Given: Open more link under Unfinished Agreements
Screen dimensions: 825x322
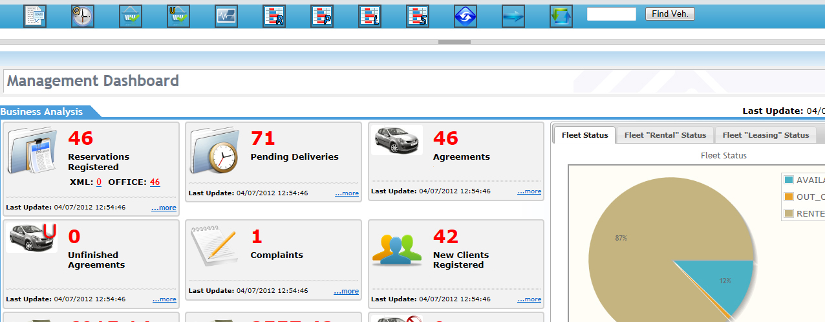Looking at the screenshot, I should coord(164,299).
